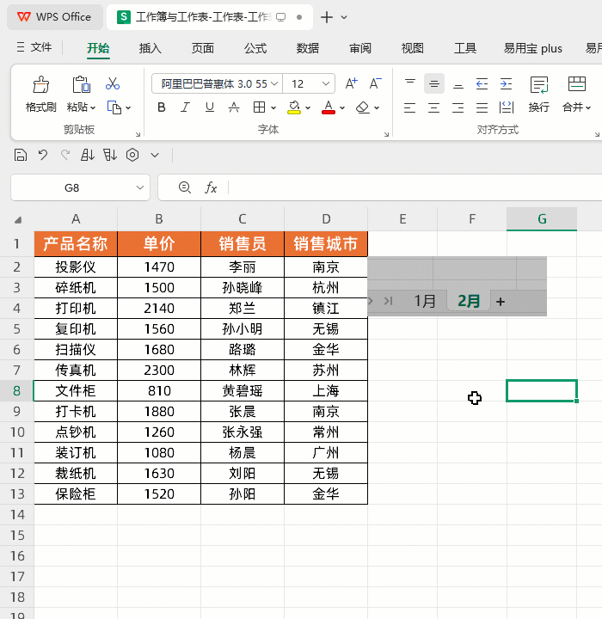Click the fx insert function icon
This screenshot has height=619, width=602.
(x=211, y=187)
